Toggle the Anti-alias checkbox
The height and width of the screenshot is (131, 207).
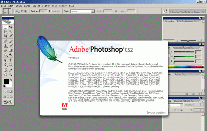[x=50, y=11]
